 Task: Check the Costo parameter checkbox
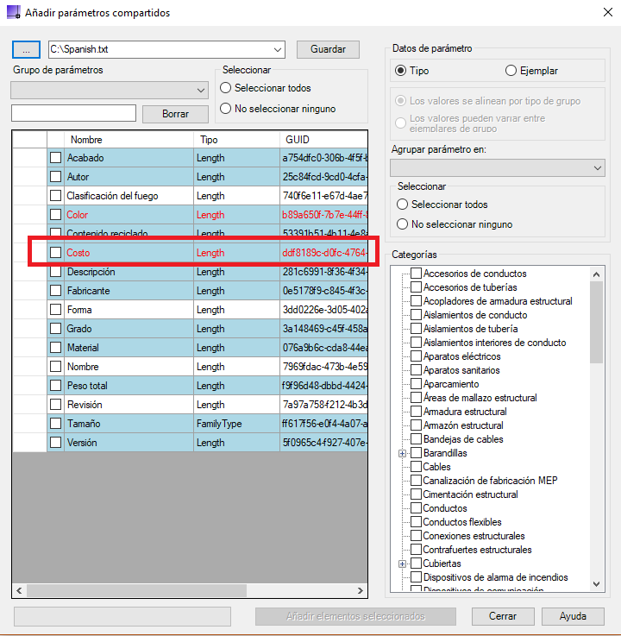coord(55,253)
